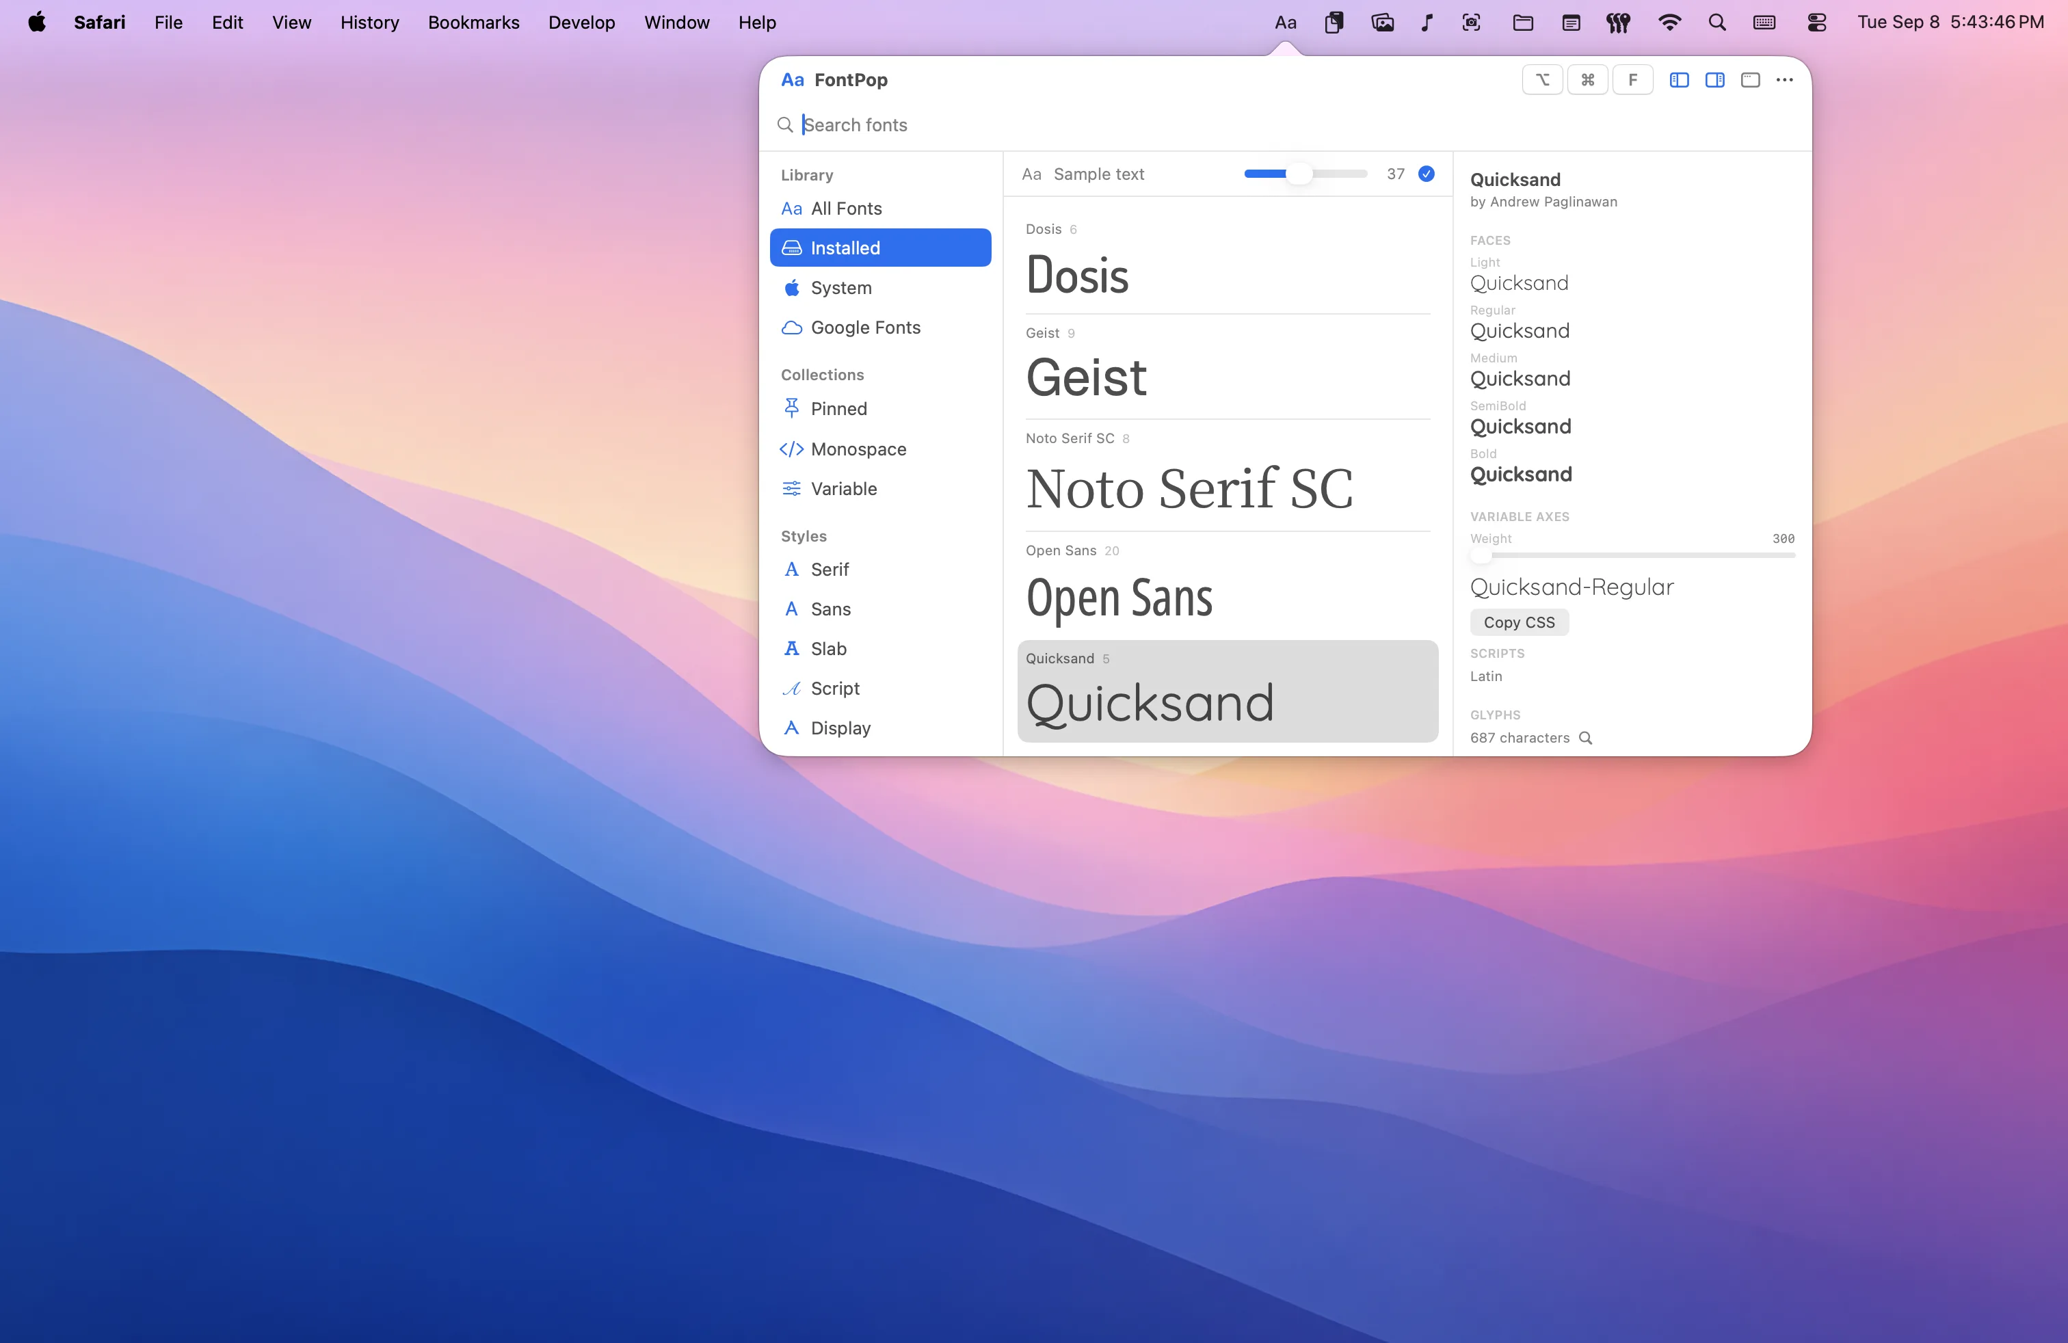Click the glyph search magnifier icon
The height and width of the screenshot is (1343, 2068).
[1585, 738]
